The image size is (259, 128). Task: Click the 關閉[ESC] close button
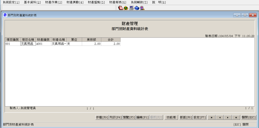[x=249, y=117]
